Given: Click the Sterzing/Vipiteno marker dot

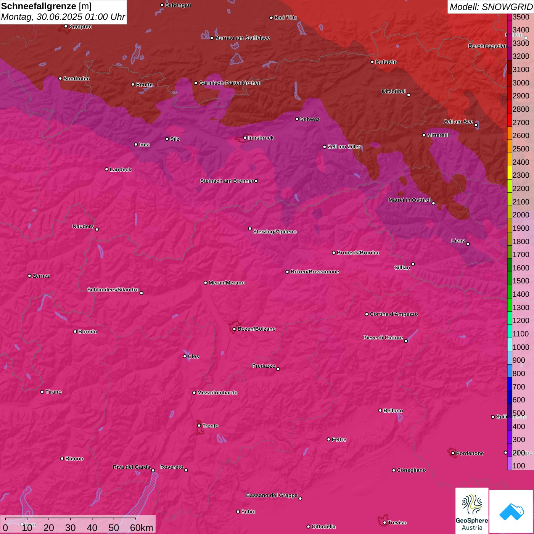Looking at the screenshot, I should [250, 229].
